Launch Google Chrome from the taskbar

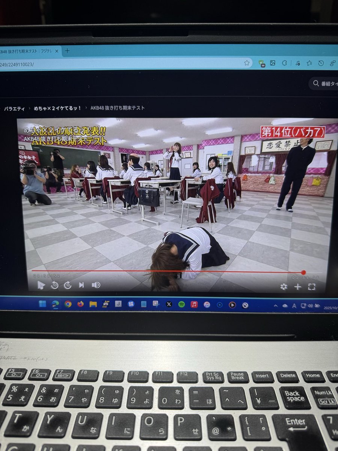click(x=68, y=304)
